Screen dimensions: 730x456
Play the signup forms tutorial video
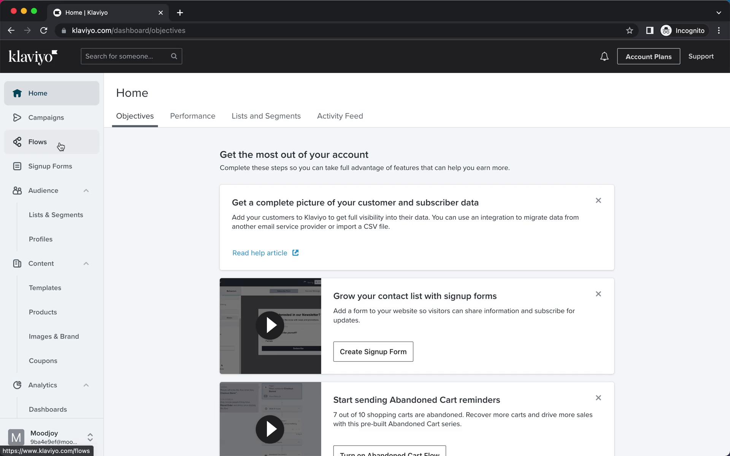click(x=270, y=325)
